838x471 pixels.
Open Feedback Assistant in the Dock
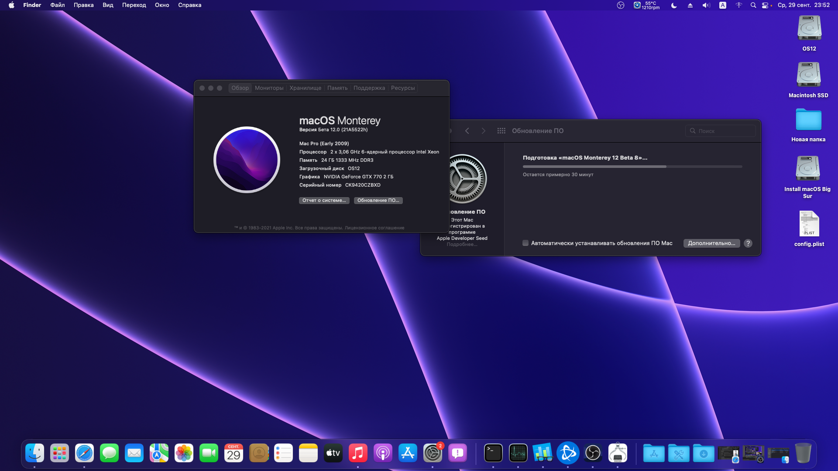pos(457,453)
